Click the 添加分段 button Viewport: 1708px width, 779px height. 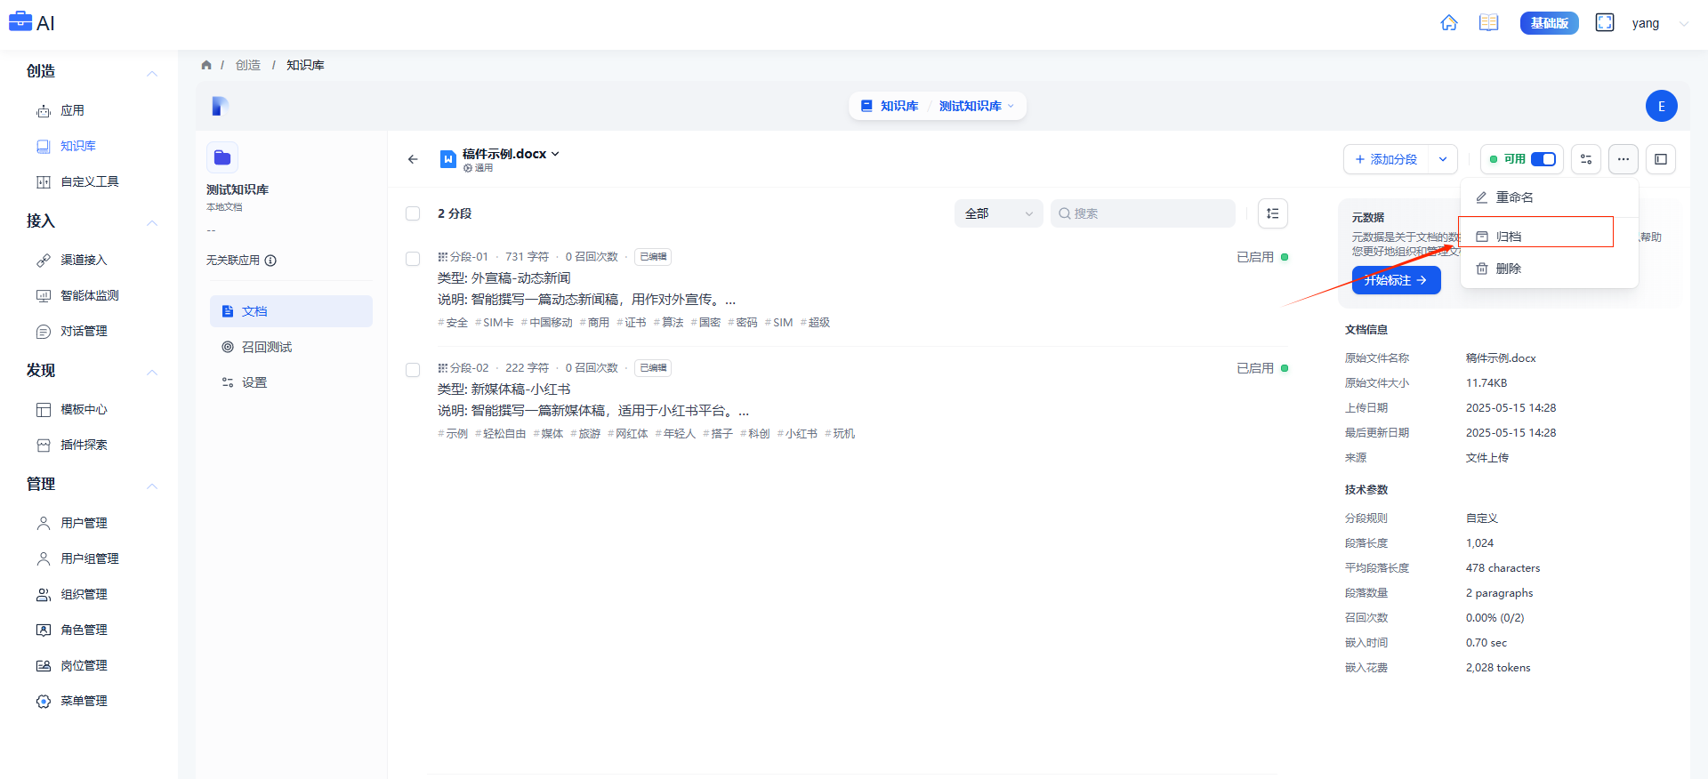coord(1386,159)
